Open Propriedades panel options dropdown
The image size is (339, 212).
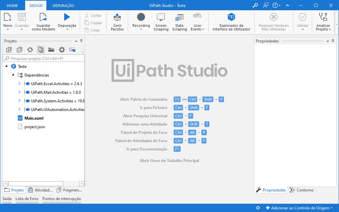[328, 41]
